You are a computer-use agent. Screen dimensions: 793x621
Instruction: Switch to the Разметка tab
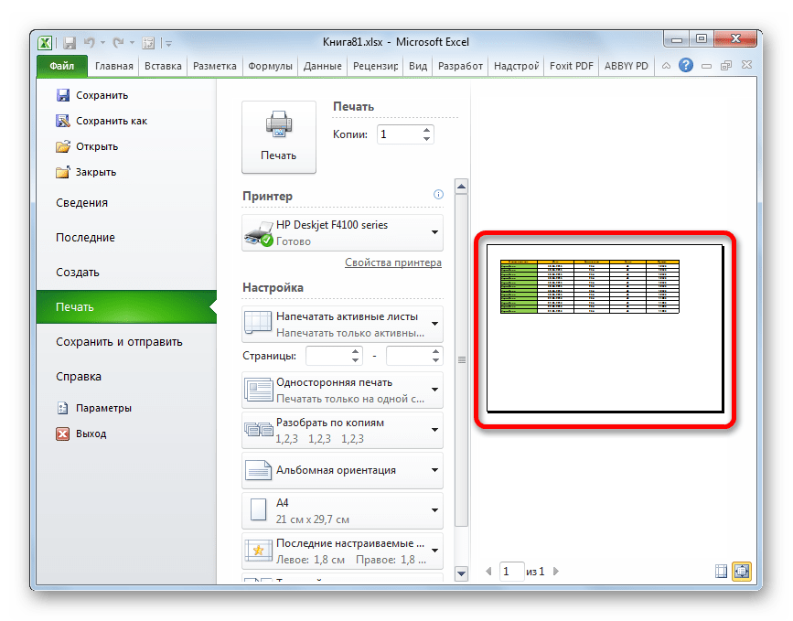[x=214, y=66]
